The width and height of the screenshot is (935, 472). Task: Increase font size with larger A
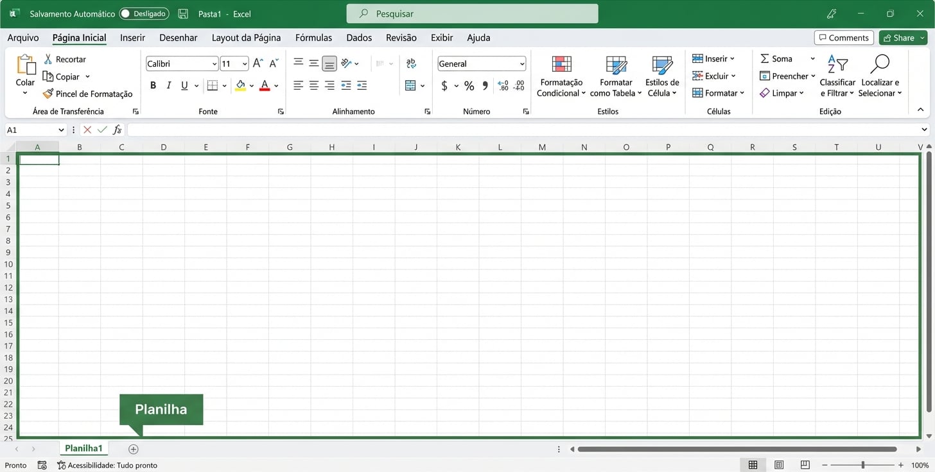point(258,63)
